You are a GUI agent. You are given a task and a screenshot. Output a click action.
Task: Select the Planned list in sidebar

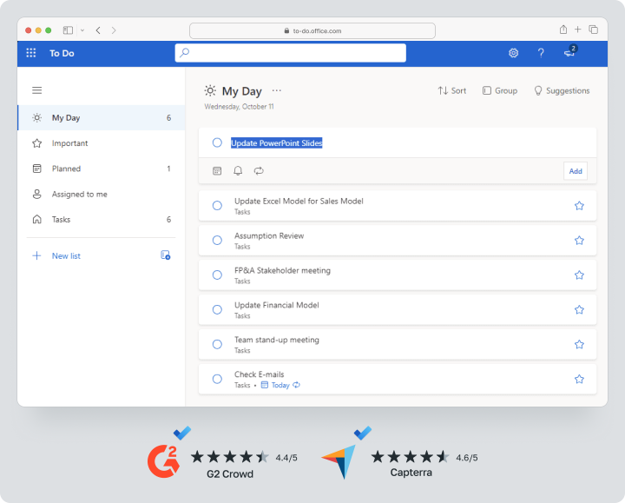coord(66,169)
